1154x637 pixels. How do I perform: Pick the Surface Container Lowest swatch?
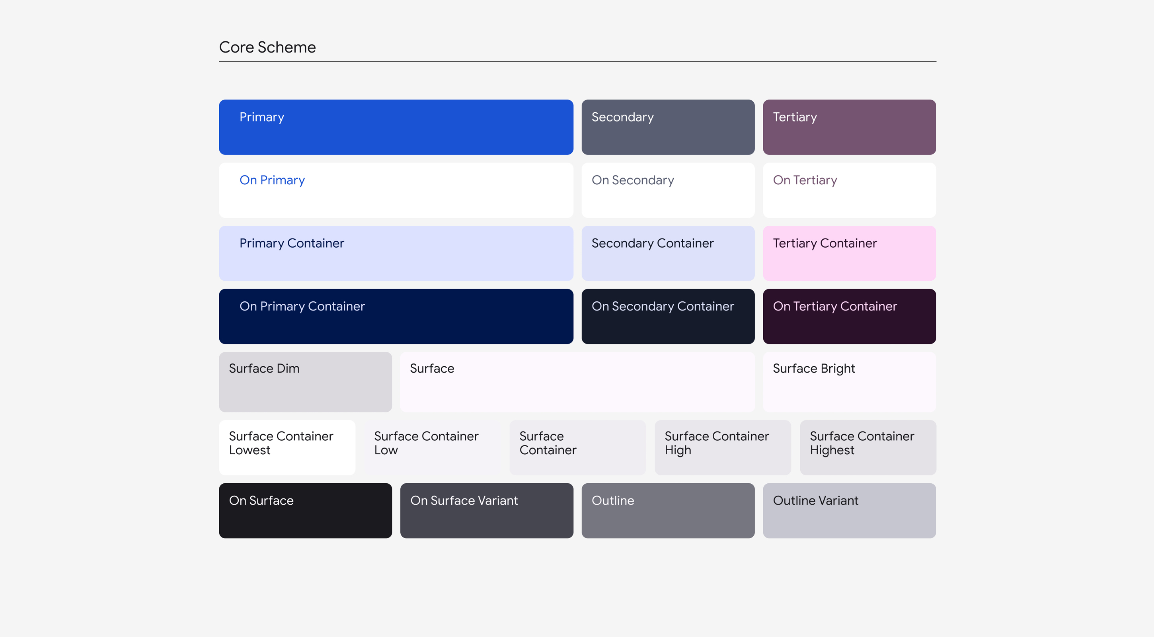(287, 447)
